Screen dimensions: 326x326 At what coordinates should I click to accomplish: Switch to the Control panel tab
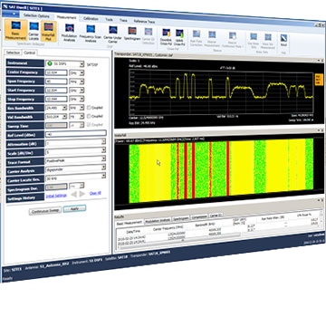30,53
